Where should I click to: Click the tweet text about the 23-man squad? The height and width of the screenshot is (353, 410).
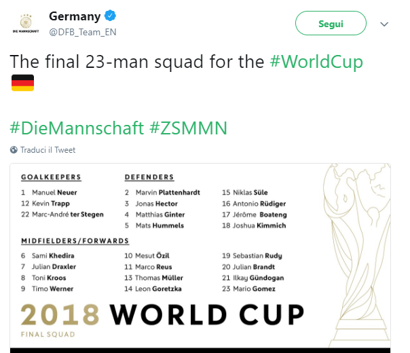point(137,62)
